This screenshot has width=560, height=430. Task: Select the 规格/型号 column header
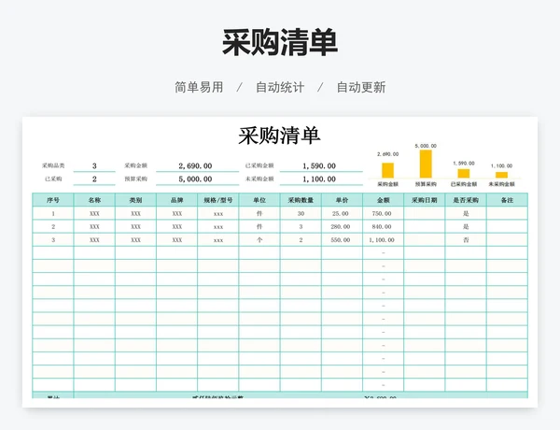218,200
